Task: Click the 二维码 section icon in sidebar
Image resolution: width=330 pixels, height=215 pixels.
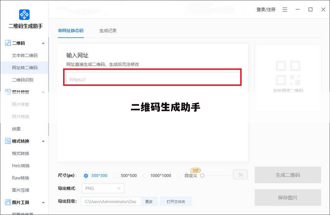Action: point(8,43)
